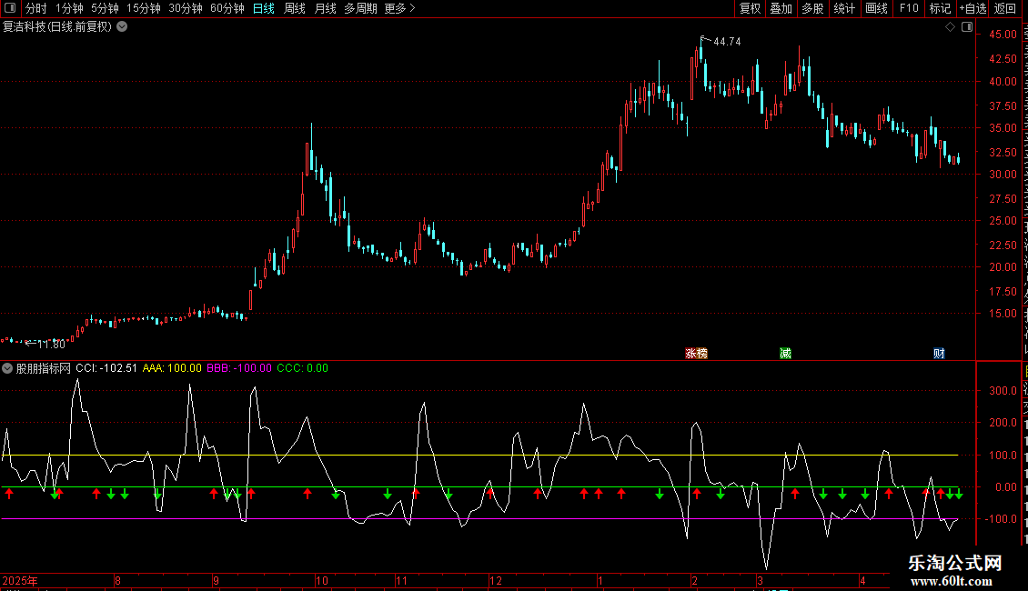Click month 12 on the time axis
This screenshot has width=1028, height=591.
(496, 580)
